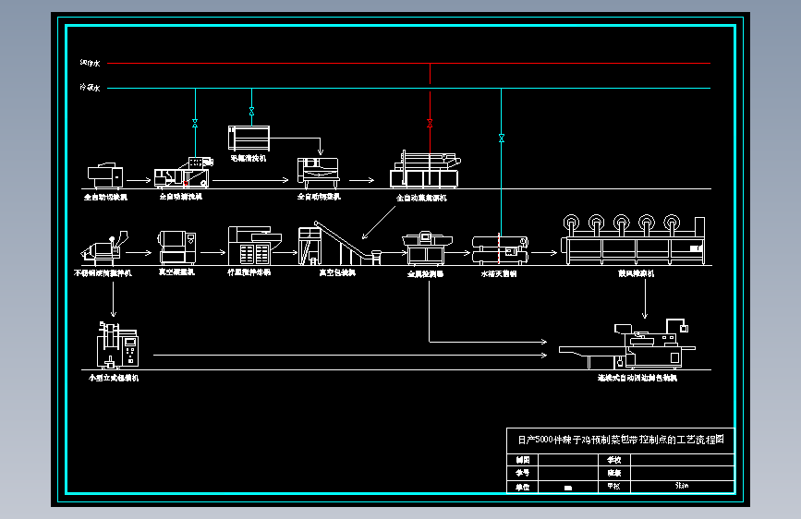
Task: Select the automatic pre-cooking machine symbol
Action: 318,174
